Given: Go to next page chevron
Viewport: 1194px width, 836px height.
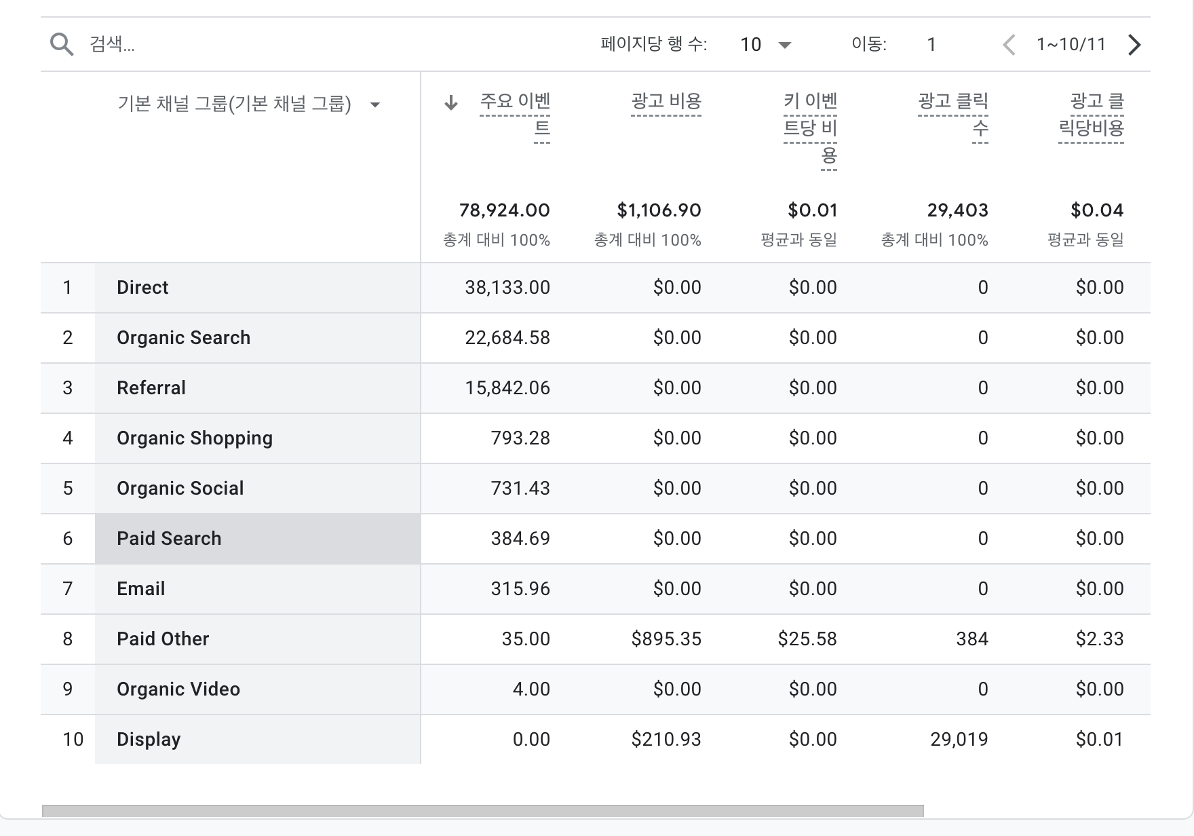Looking at the screenshot, I should tap(1134, 45).
